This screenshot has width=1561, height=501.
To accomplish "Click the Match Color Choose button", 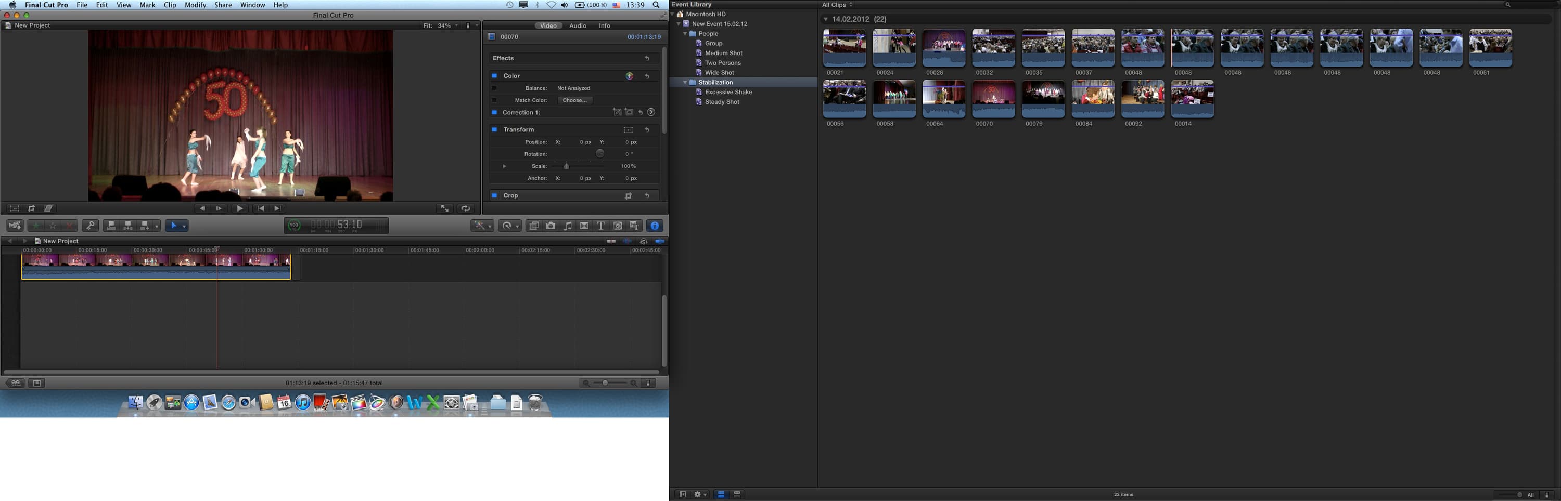I will point(574,100).
